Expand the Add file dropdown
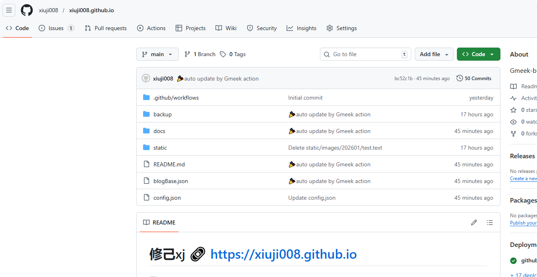The height and width of the screenshot is (277, 537). pos(434,54)
